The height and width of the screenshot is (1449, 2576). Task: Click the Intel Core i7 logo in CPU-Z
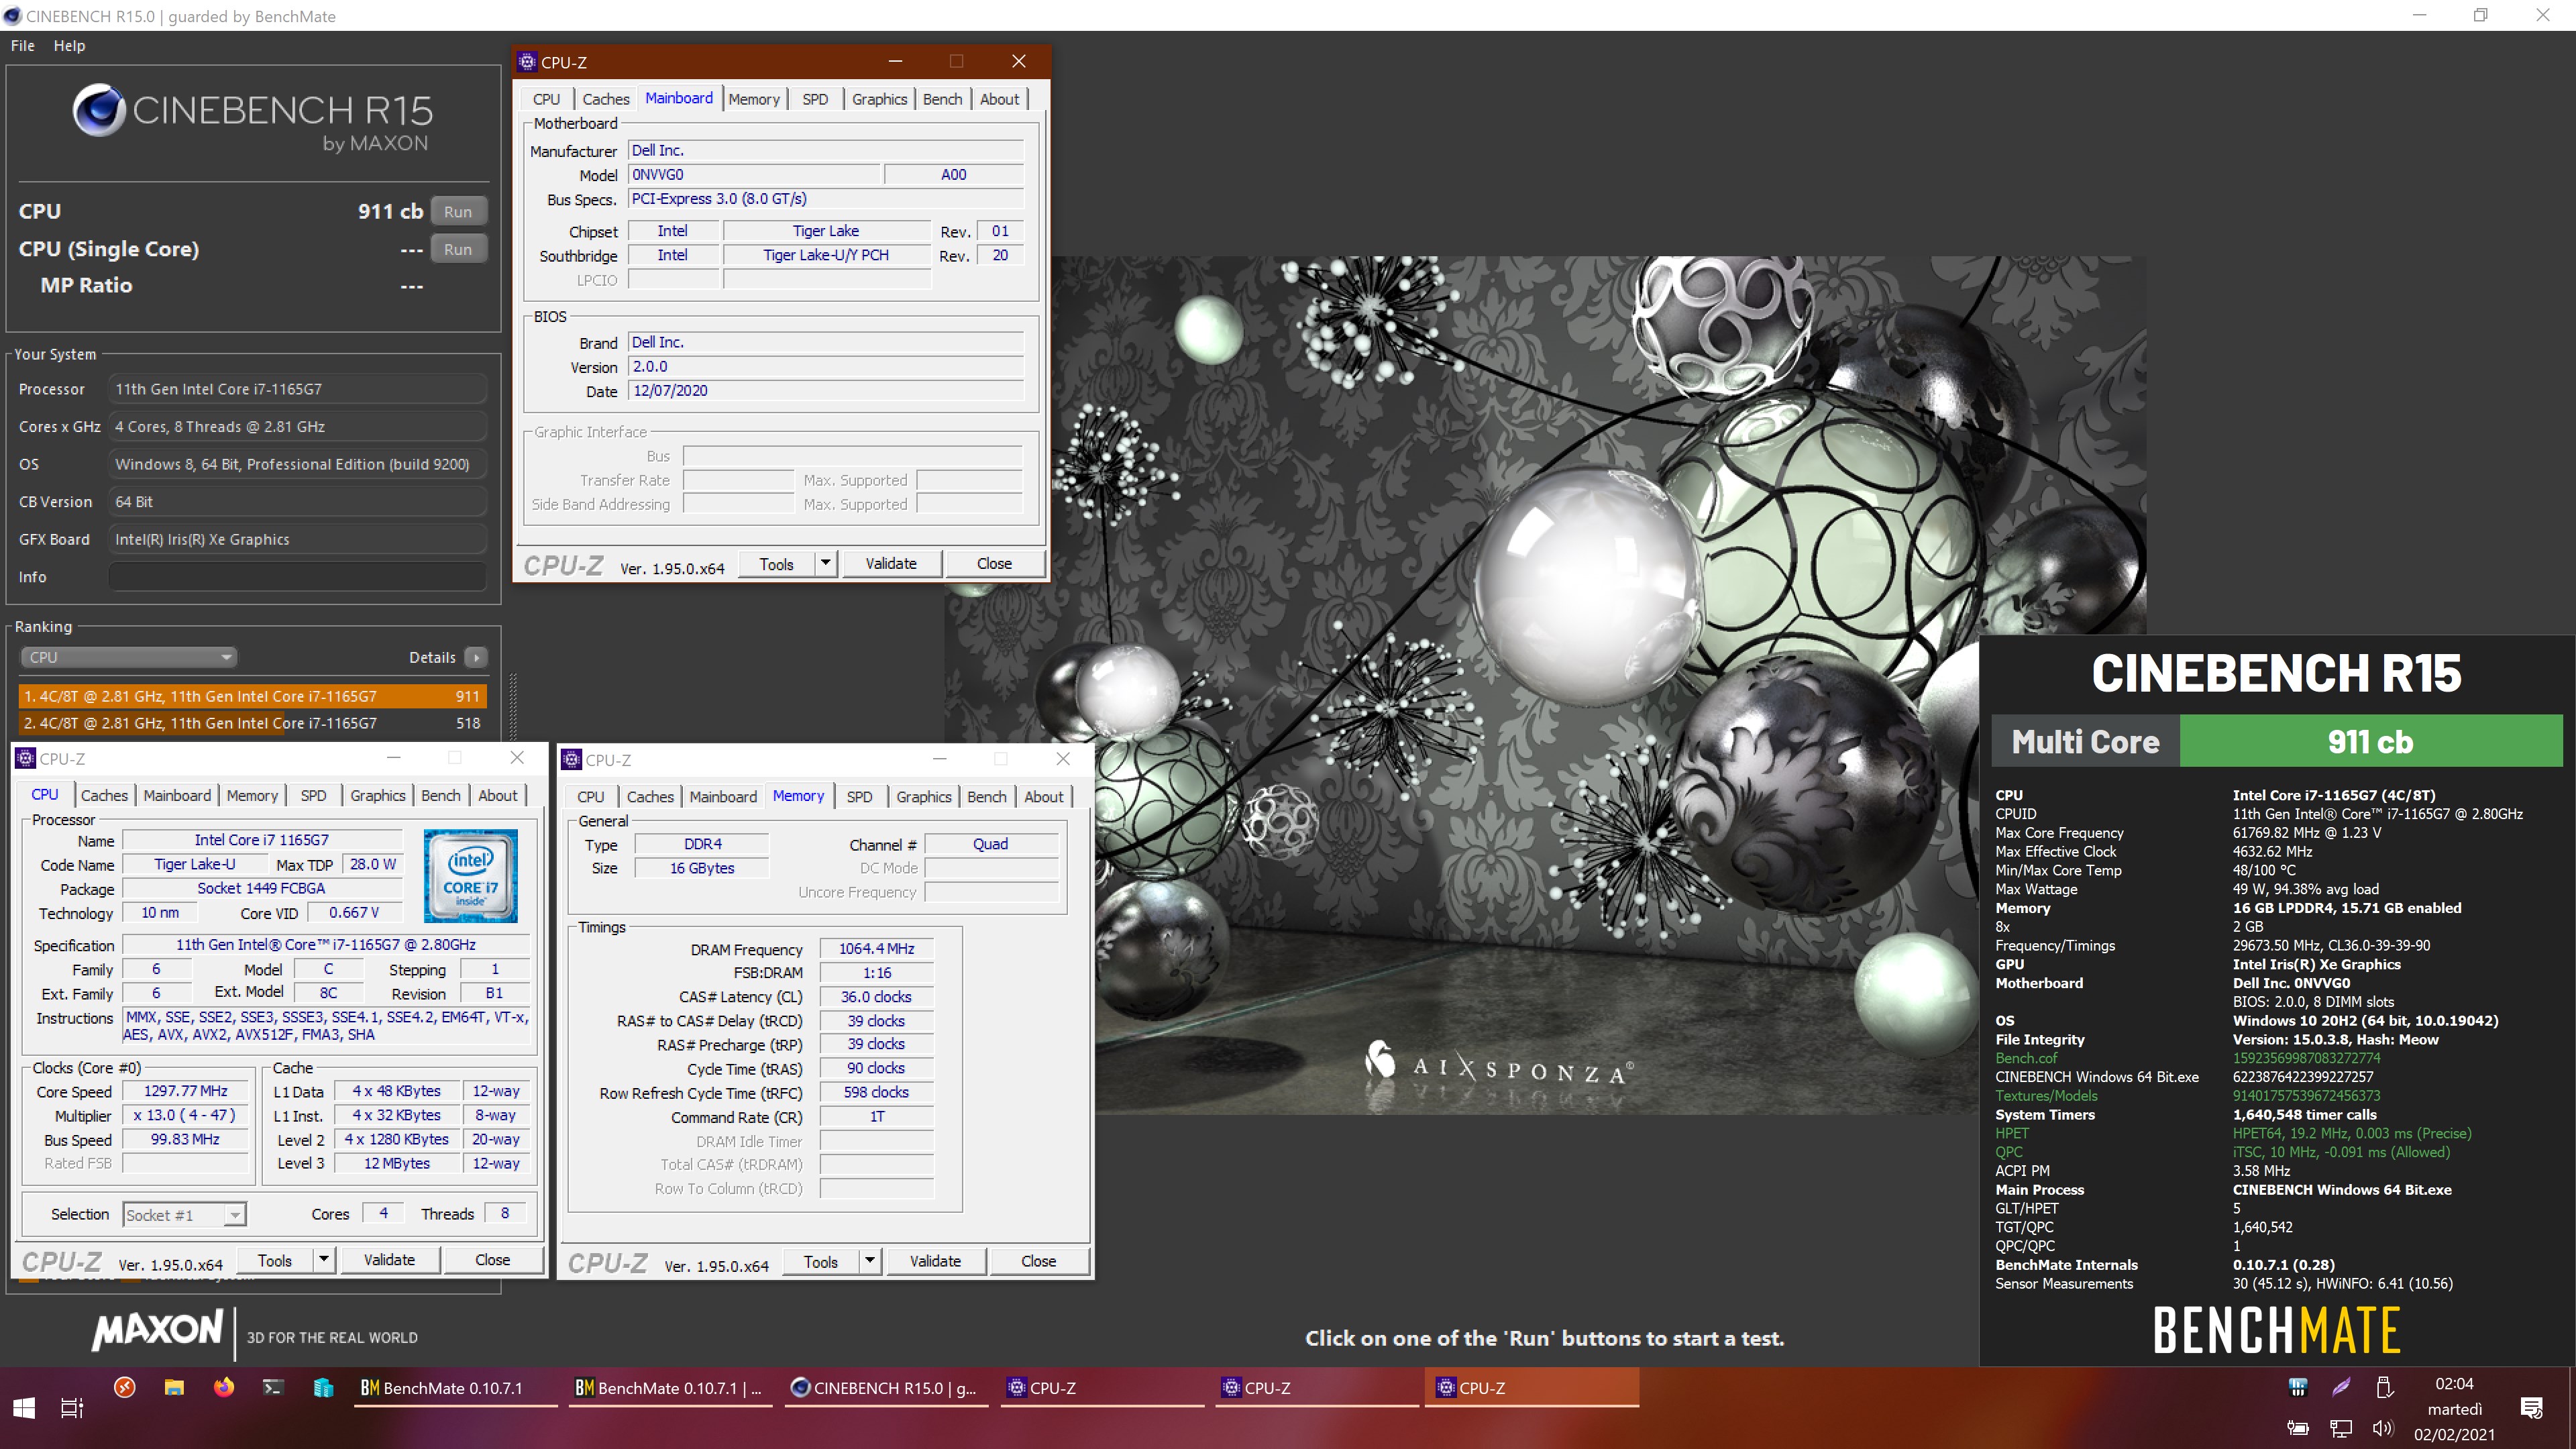coord(470,876)
